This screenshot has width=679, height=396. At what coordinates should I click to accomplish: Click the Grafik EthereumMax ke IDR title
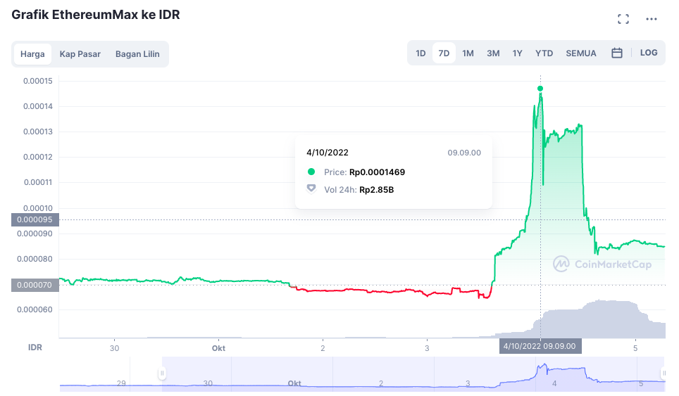[96, 15]
